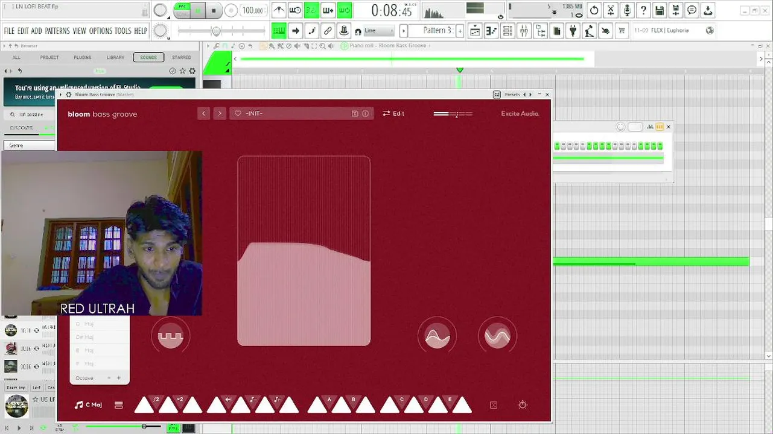Switch the PAT/SONG mode toggle
The height and width of the screenshot is (434, 773).
(x=181, y=10)
